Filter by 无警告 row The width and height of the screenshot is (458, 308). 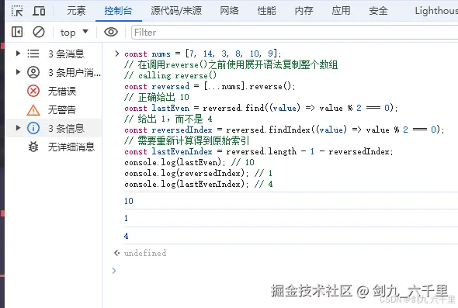click(54, 109)
